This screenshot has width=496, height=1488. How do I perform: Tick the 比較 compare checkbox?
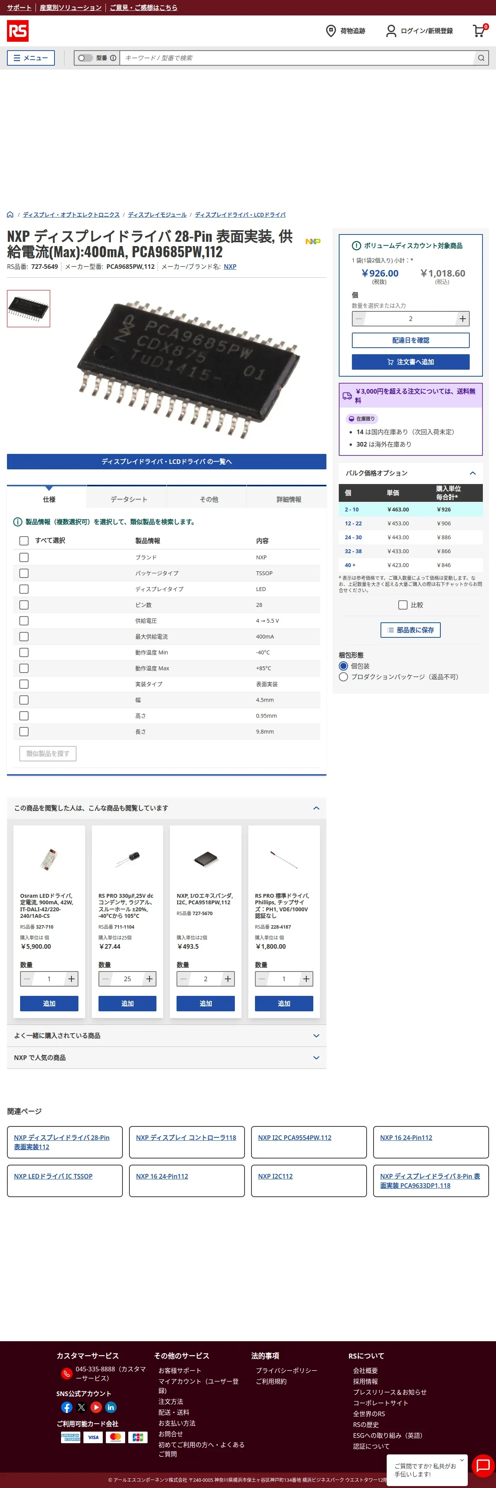click(x=403, y=605)
